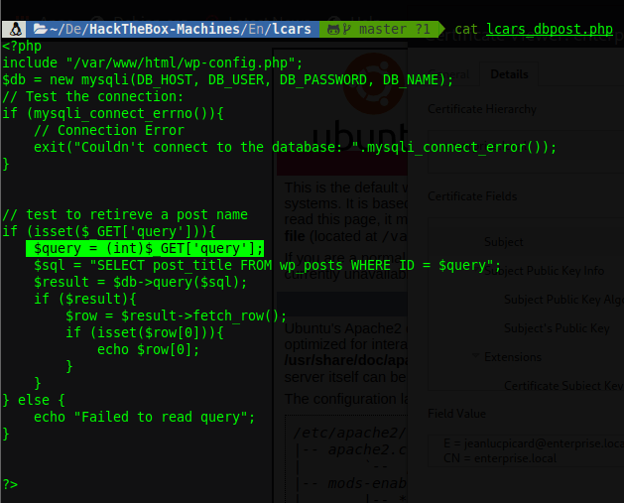Click the lcars directory in prompt path
The width and height of the screenshot is (624, 503).
[292, 29]
